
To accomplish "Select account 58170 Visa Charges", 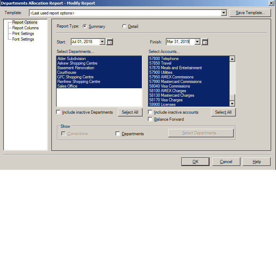I will (189, 100).
